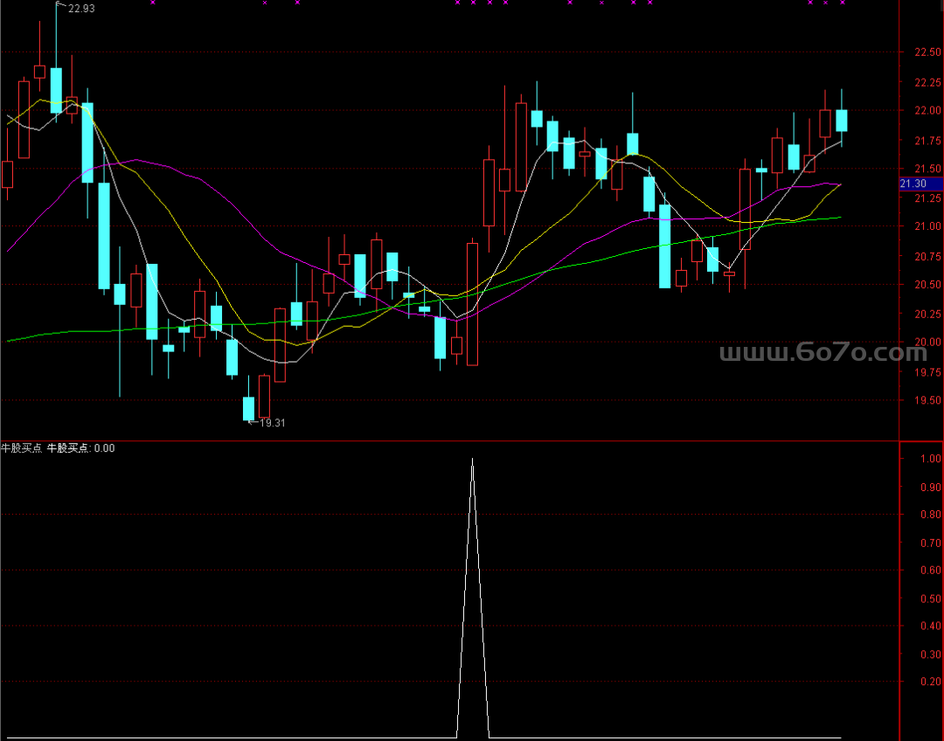
Task: Click the 19.31 low price label
Action: (272, 423)
